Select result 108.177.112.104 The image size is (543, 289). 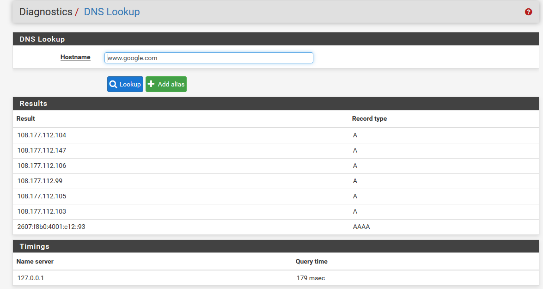tap(42, 135)
